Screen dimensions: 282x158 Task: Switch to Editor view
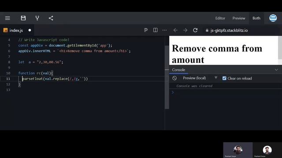click(220, 18)
